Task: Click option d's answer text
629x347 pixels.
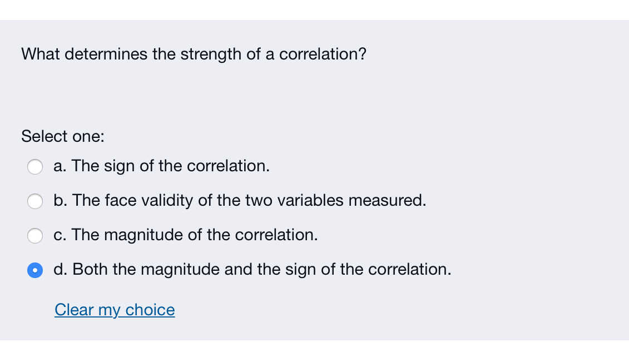Action: point(252,269)
